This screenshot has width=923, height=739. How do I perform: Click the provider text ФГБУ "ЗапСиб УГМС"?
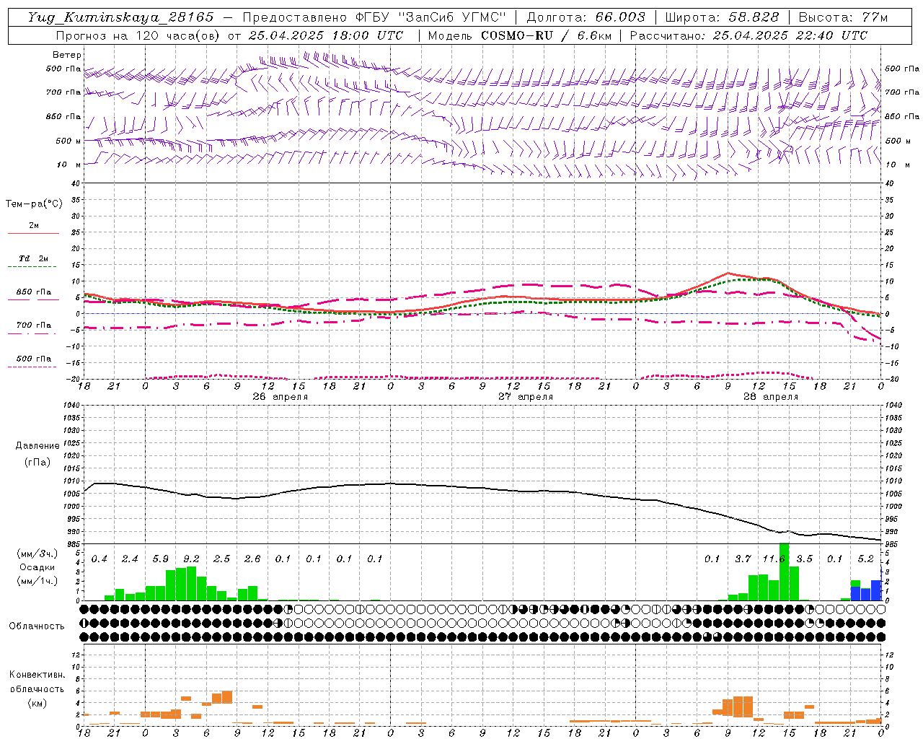[x=430, y=17]
